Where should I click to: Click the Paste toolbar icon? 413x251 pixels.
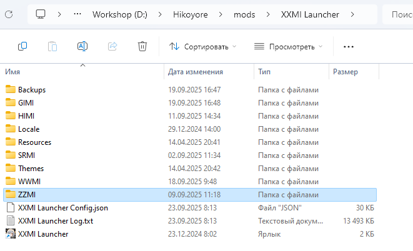(x=52, y=47)
